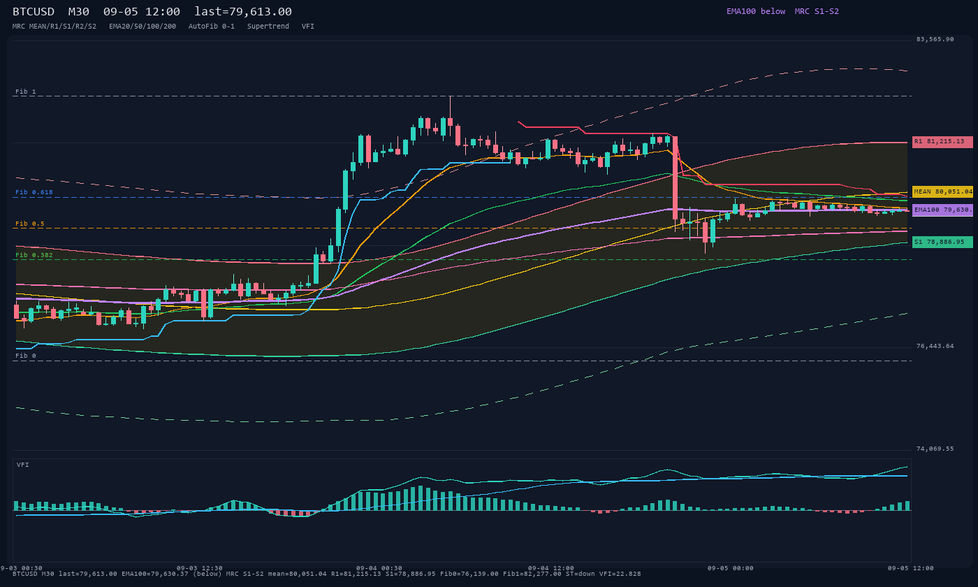This screenshot has width=978, height=587.
Task: Click the 'Fib 0.618' level label
Action: (x=34, y=192)
